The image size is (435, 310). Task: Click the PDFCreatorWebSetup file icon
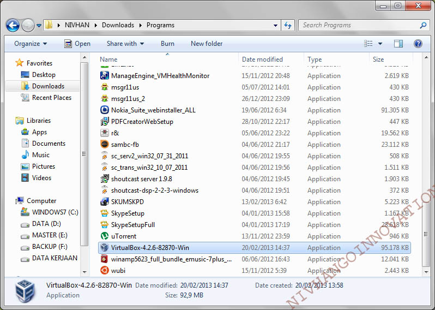(x=104, y=121)
